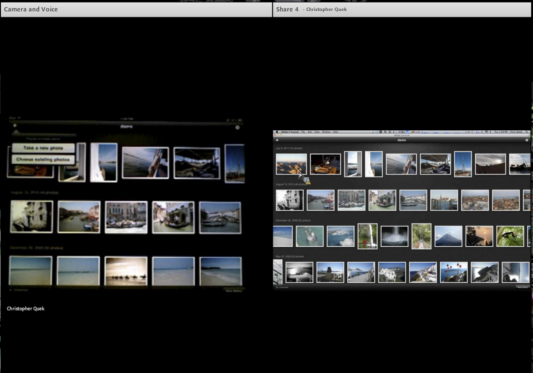Open the Help menu in Adobe Carousel
The width and height of the screenshot is (533, 373).
click(335, 132)
